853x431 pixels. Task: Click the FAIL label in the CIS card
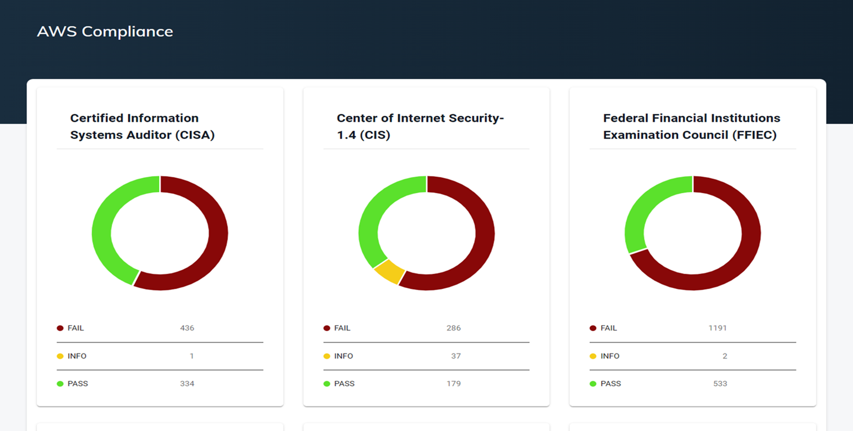tap(342, 328)
